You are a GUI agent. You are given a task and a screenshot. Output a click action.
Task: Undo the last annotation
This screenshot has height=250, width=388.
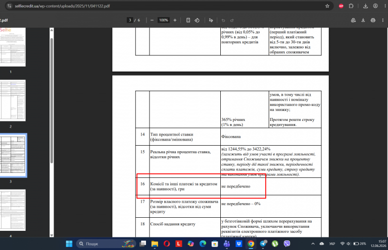point(223,20)
